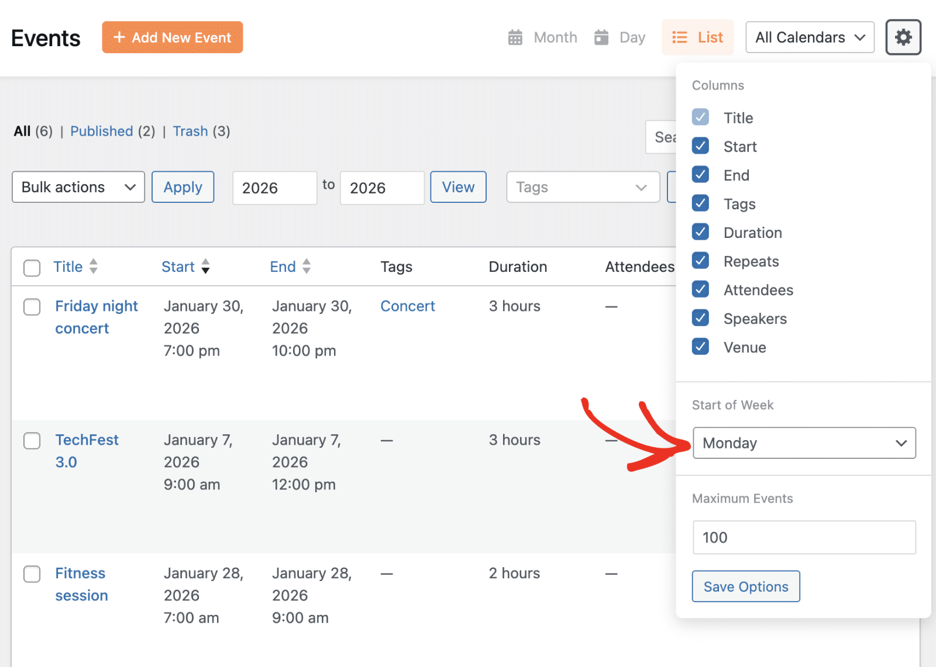Viewport: 936px width, 667px height.
Task: Open the Start of Week dropdown
Action: (x=804, y=443)
